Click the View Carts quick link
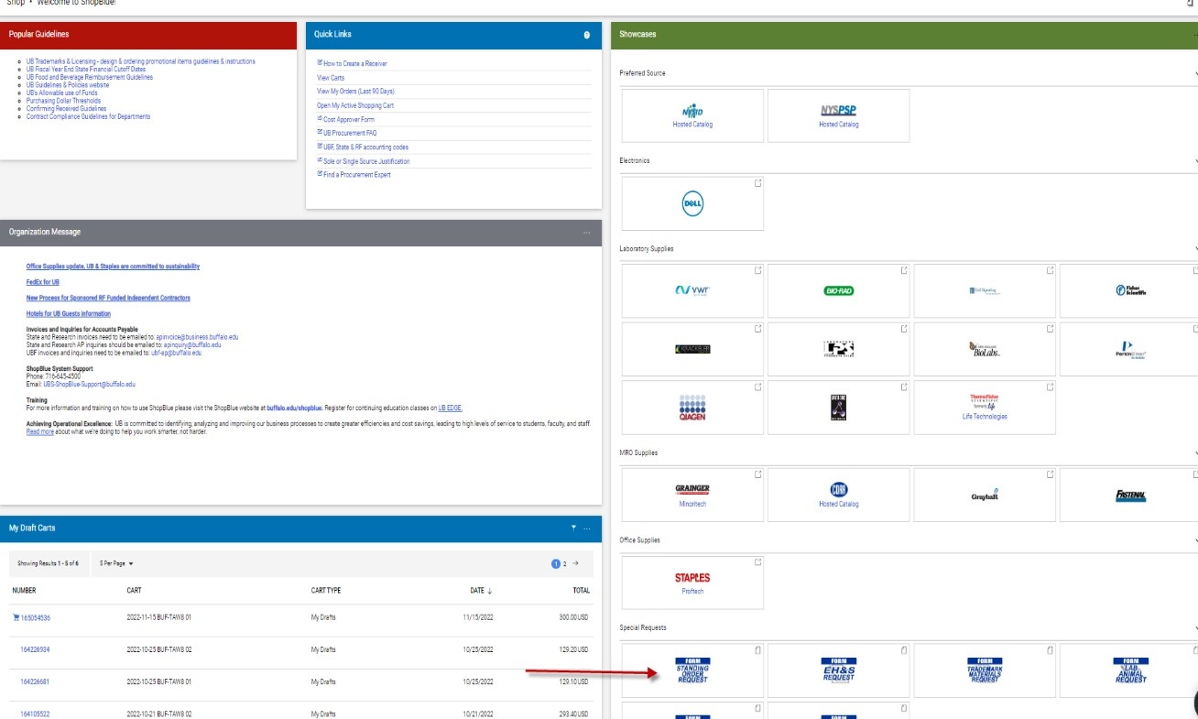The width and height of the screenshot is (1198, 719). pos(331,78)
